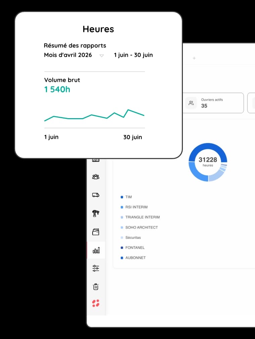
Task: Click the TIM legend label
Action: click(129, 197)
